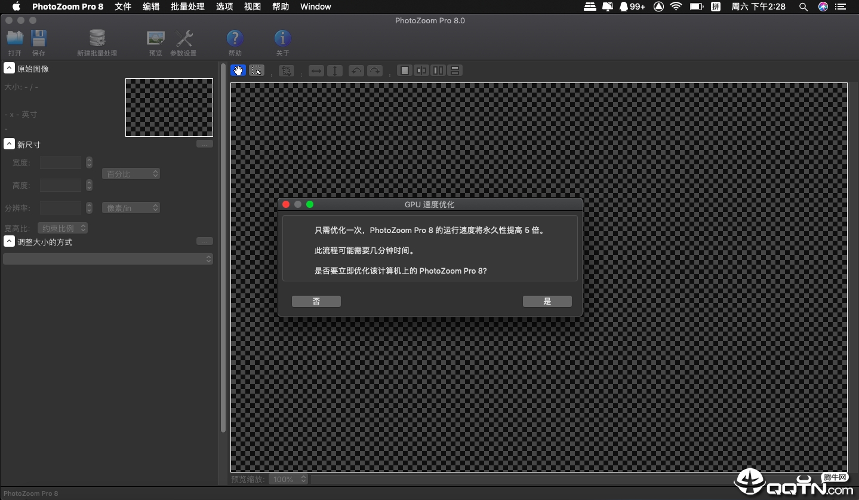This screenshot has width=859, height=500.
Task: Click 否 to decline optimization
Action: tap(316, 301)
